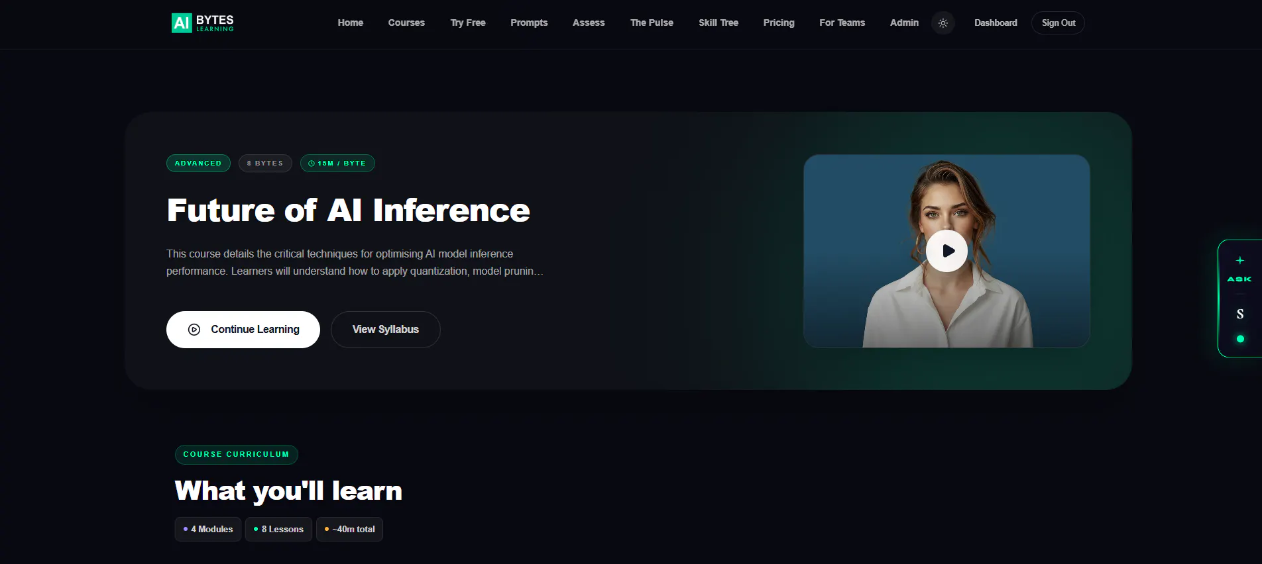Open the Admin nav item
The width and height of the screenshot is (1262, 564).
tap(904, 23)
